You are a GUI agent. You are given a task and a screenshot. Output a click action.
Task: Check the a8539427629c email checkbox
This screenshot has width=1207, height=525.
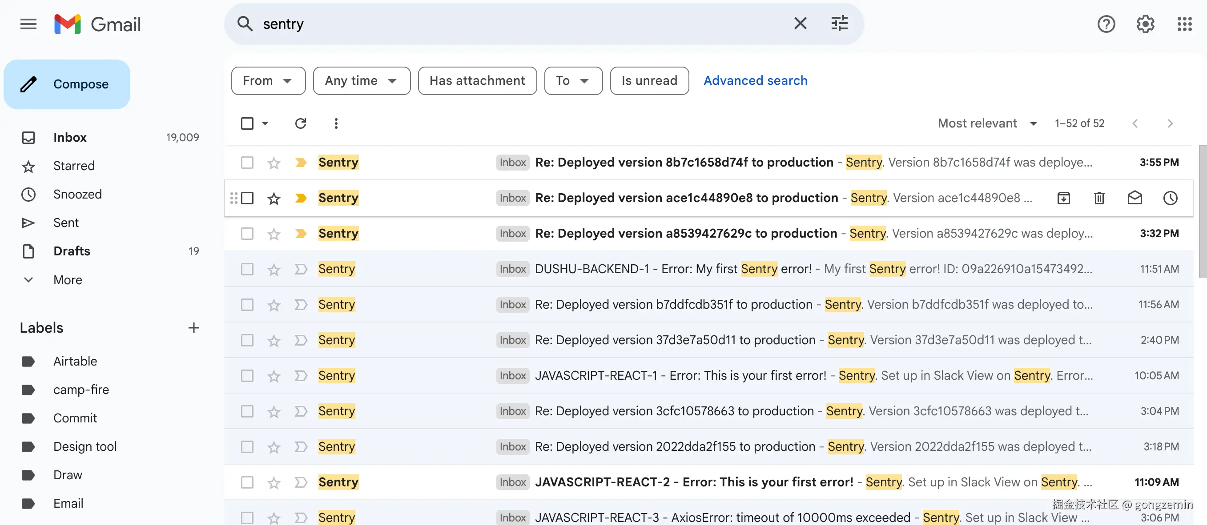(247, 234)
